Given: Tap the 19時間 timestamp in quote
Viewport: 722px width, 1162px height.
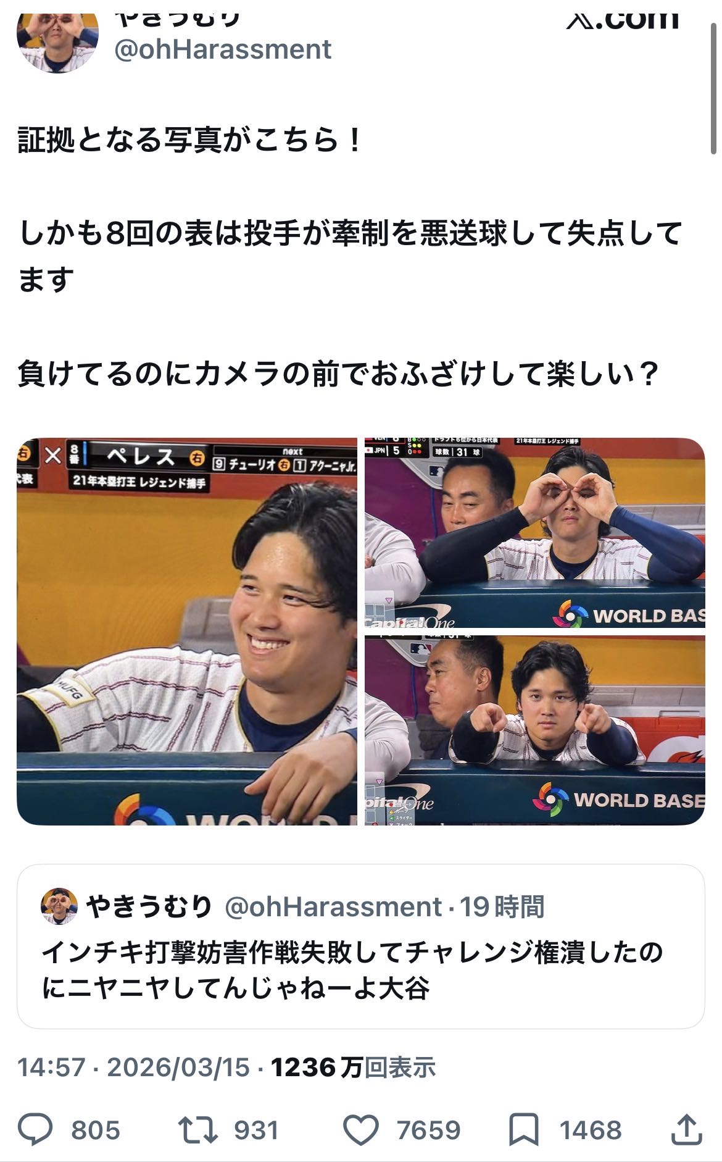Looking at the screenshot, I should point(502,907).
